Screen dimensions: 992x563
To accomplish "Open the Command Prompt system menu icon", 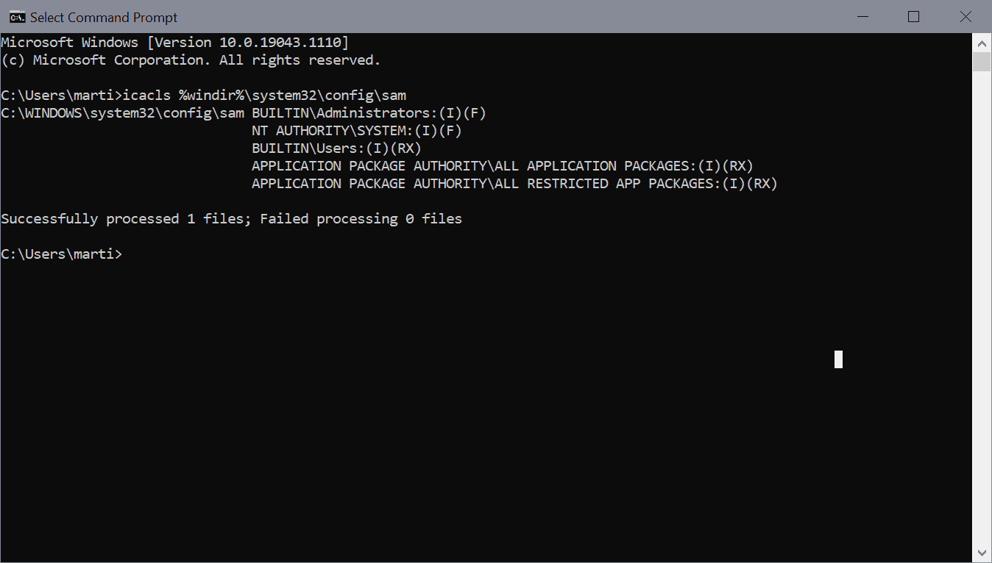I will 16,16.
